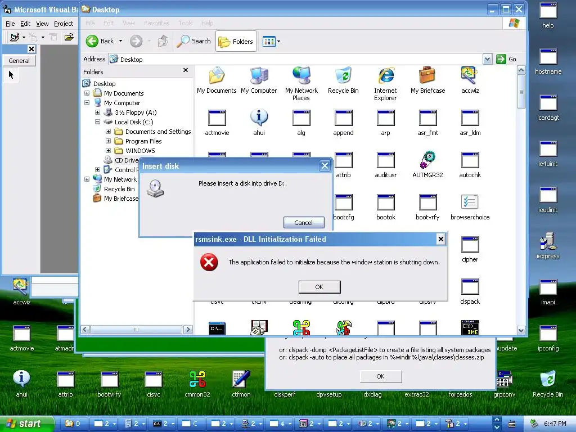Select the actmovie icon in file pane

click(x=217, y=123)
